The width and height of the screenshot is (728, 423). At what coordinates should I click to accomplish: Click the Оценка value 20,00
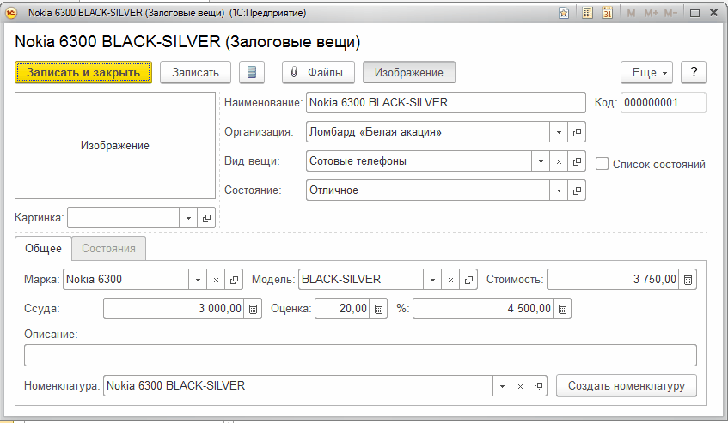pos(353,309)
